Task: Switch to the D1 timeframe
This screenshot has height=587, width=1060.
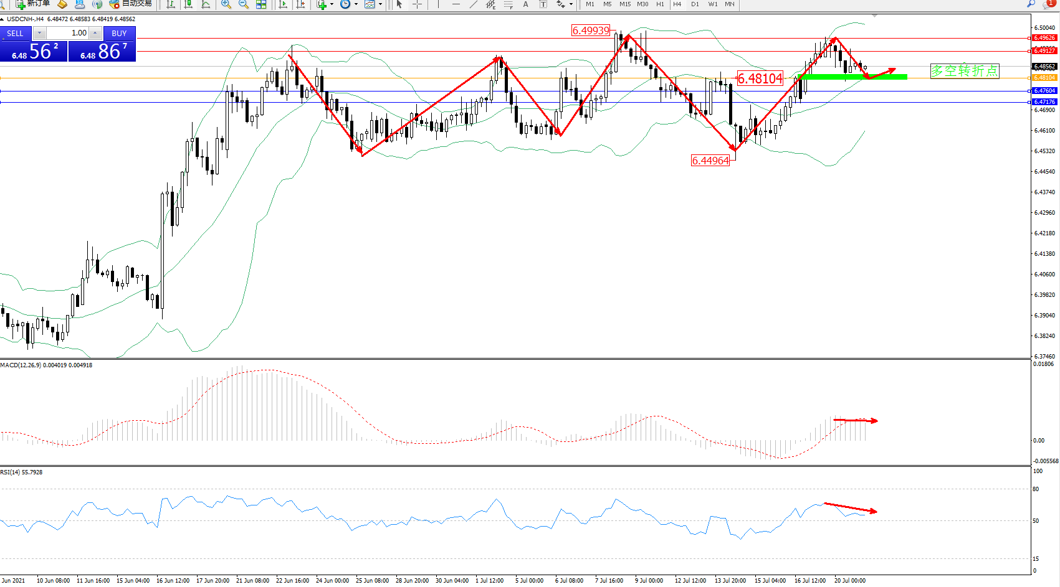Action: coord(695,4)
